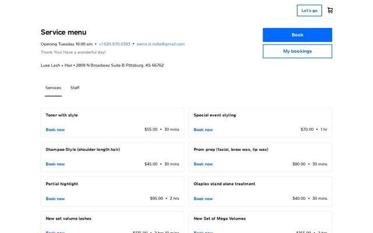Image resolution: width=373 pixels, height=233 pixels.
Task: Open the shopping cart icon
Action: point(330,10)
